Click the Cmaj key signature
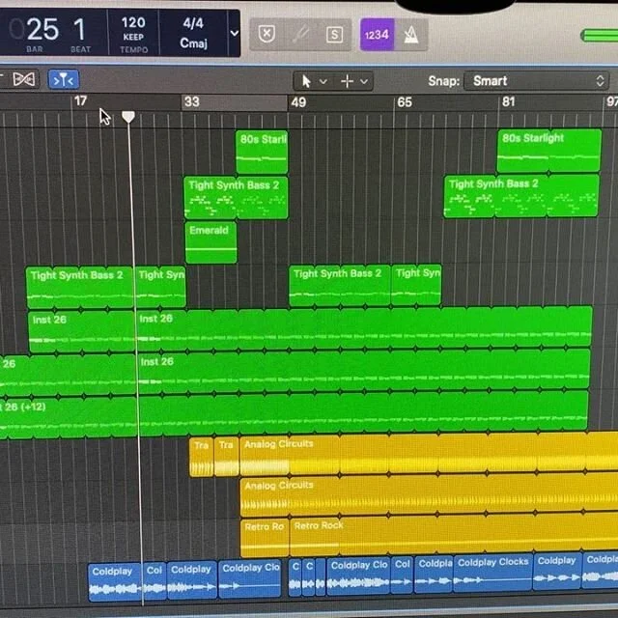Screen dimensions: 618x618 [x=193, y=42]
